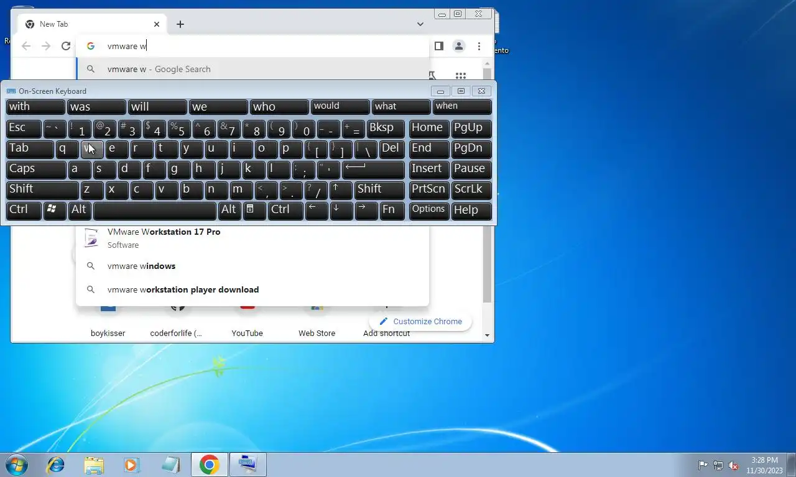The image size is (796, 477).
Task: Click the Customize Chrome button
Action: (420, 321)
